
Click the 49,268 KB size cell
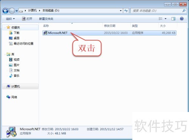tap(169, 33)
